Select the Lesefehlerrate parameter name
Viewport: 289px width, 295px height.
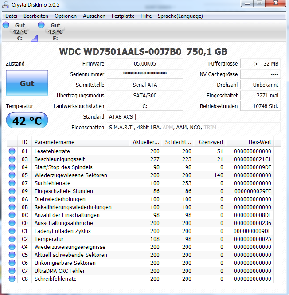(x=52, y=151)
